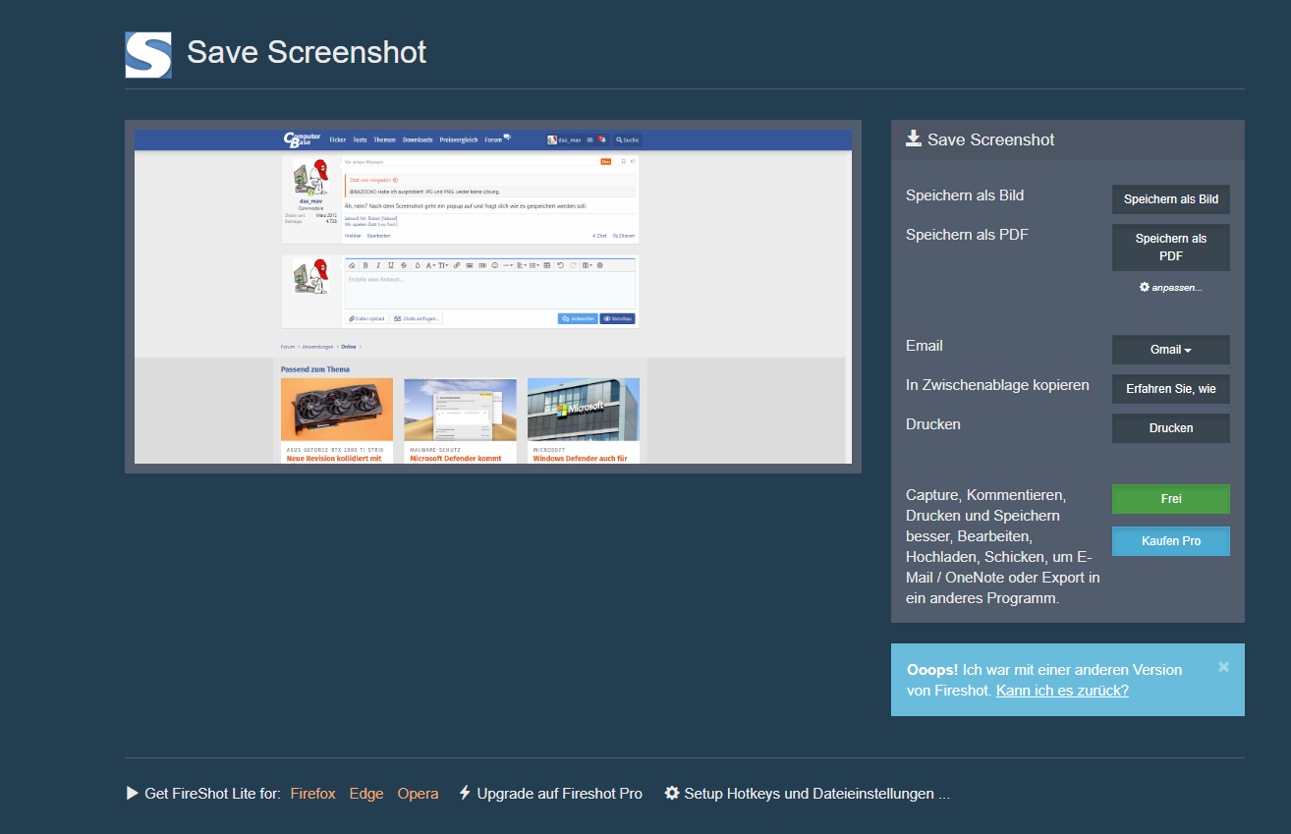Open the Opera FireShot Lite link
The height and width of the screenshot is (834, 1291).
(x=418, y=794)
